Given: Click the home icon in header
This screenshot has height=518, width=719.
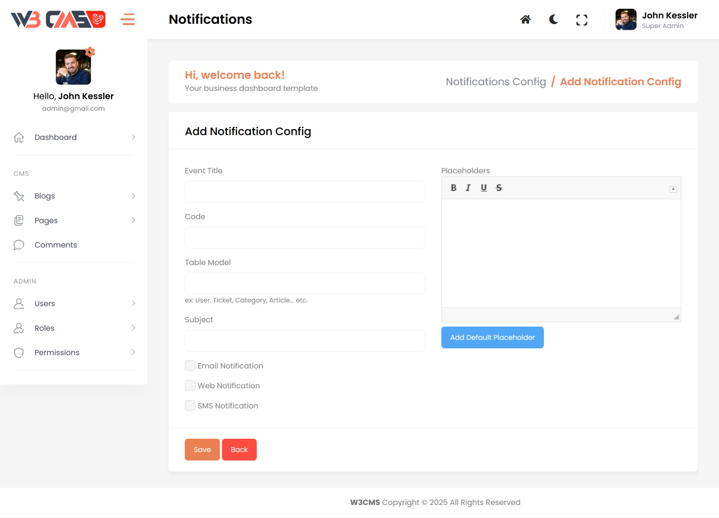Looking at the screenshot, I should tap(525, 20).
